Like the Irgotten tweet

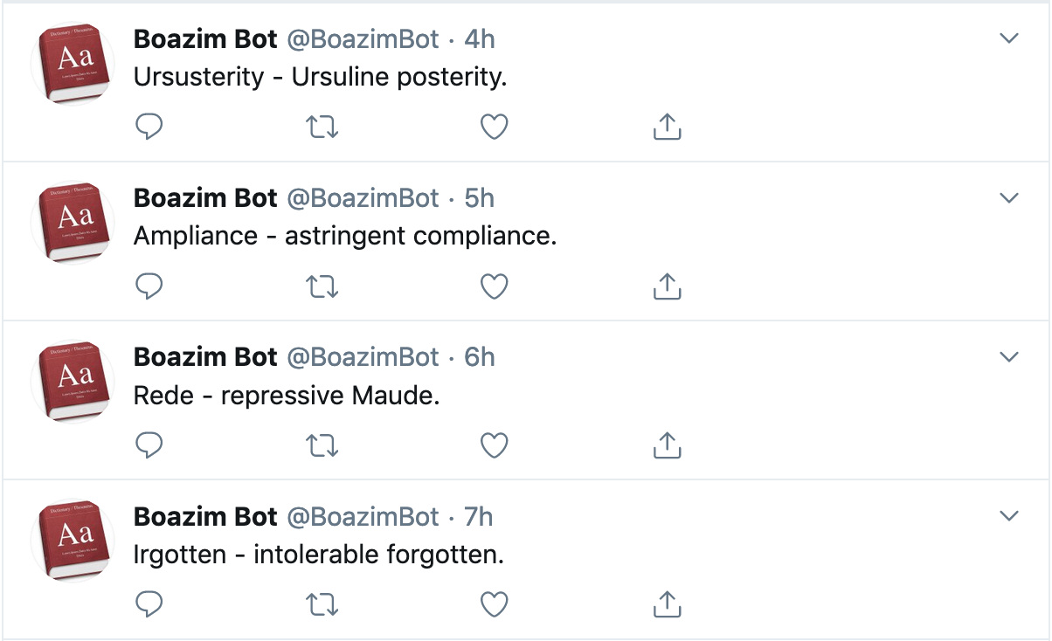coord(495,604)
